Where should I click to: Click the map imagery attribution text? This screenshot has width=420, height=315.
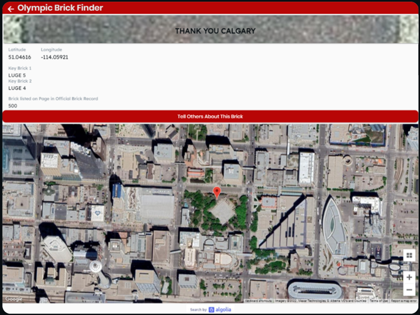coord(320,301)
